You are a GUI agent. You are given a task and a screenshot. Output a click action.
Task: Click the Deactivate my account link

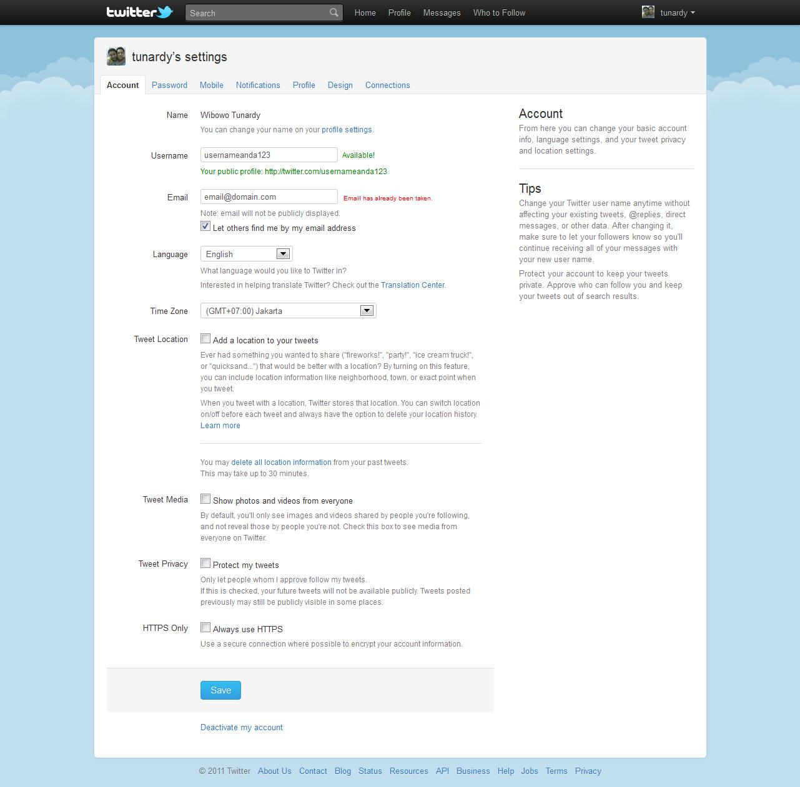coord(241,727)
